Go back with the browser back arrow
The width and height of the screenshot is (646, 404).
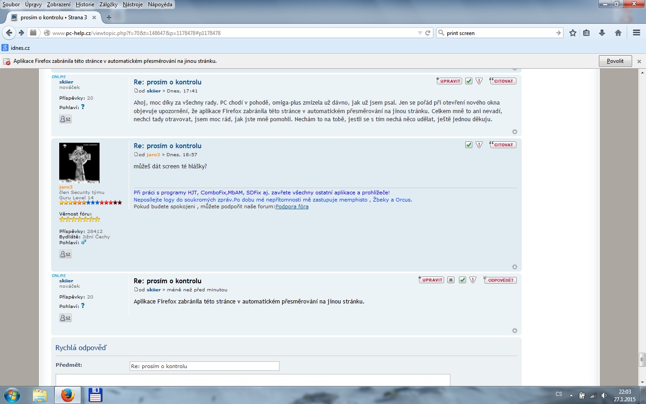click(9, 33)
